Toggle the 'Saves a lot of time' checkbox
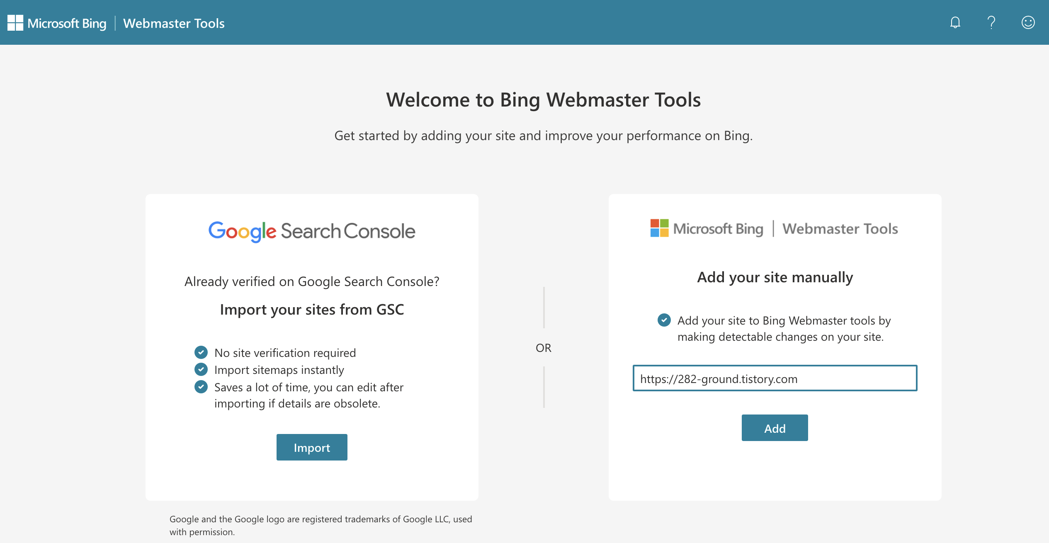The image size is (1049, 543). [x=200, y=386]
